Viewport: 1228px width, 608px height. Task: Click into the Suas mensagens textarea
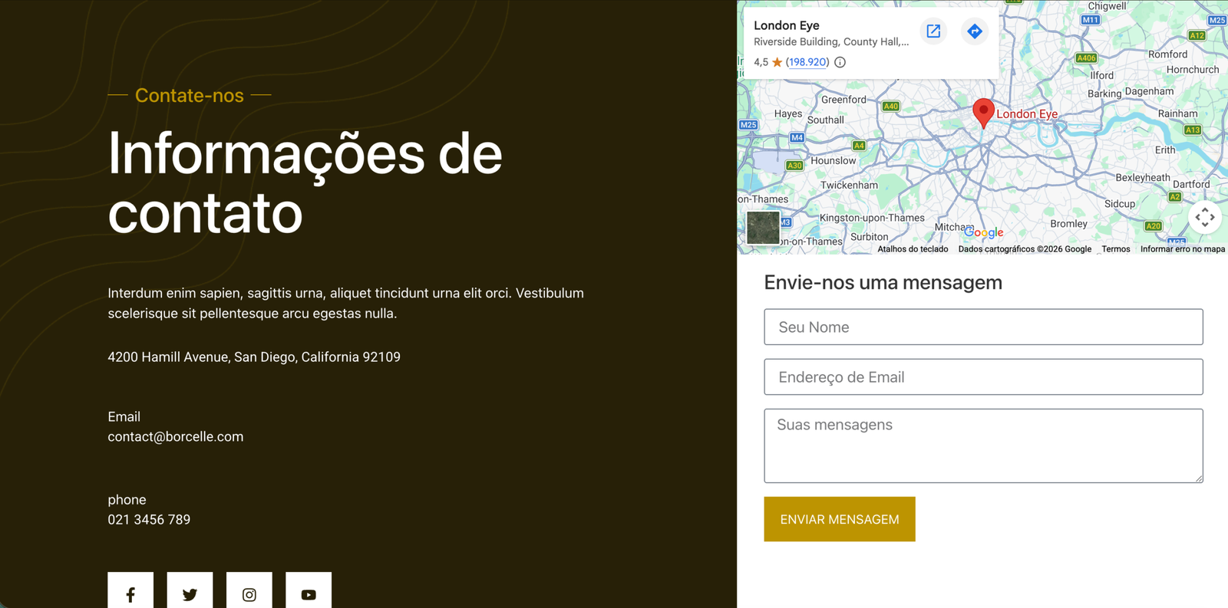(983, 445)
